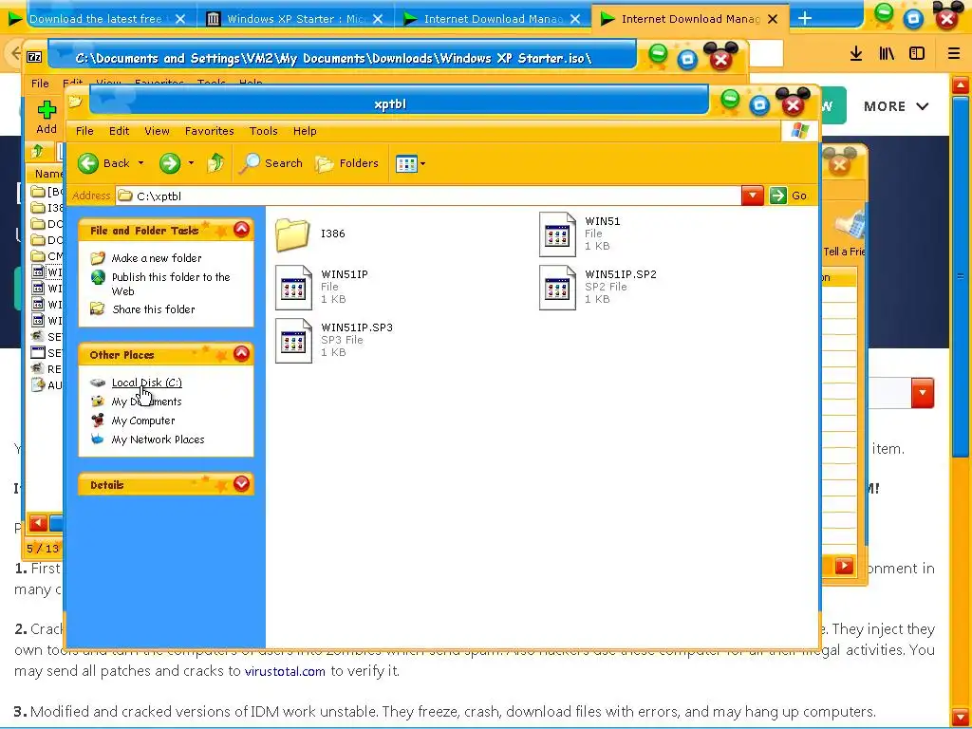The height and width of the screenshot is (729, 972).
Task: Open My Network Places link
Action: point(158,439)
